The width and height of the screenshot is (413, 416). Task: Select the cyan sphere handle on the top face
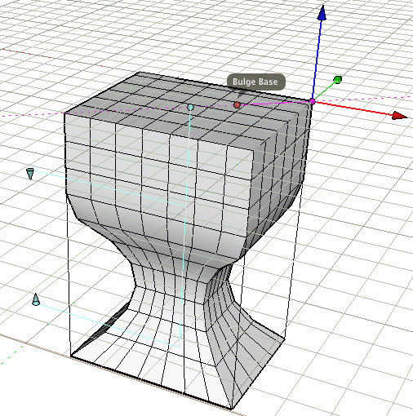click(x=190, y=108)
